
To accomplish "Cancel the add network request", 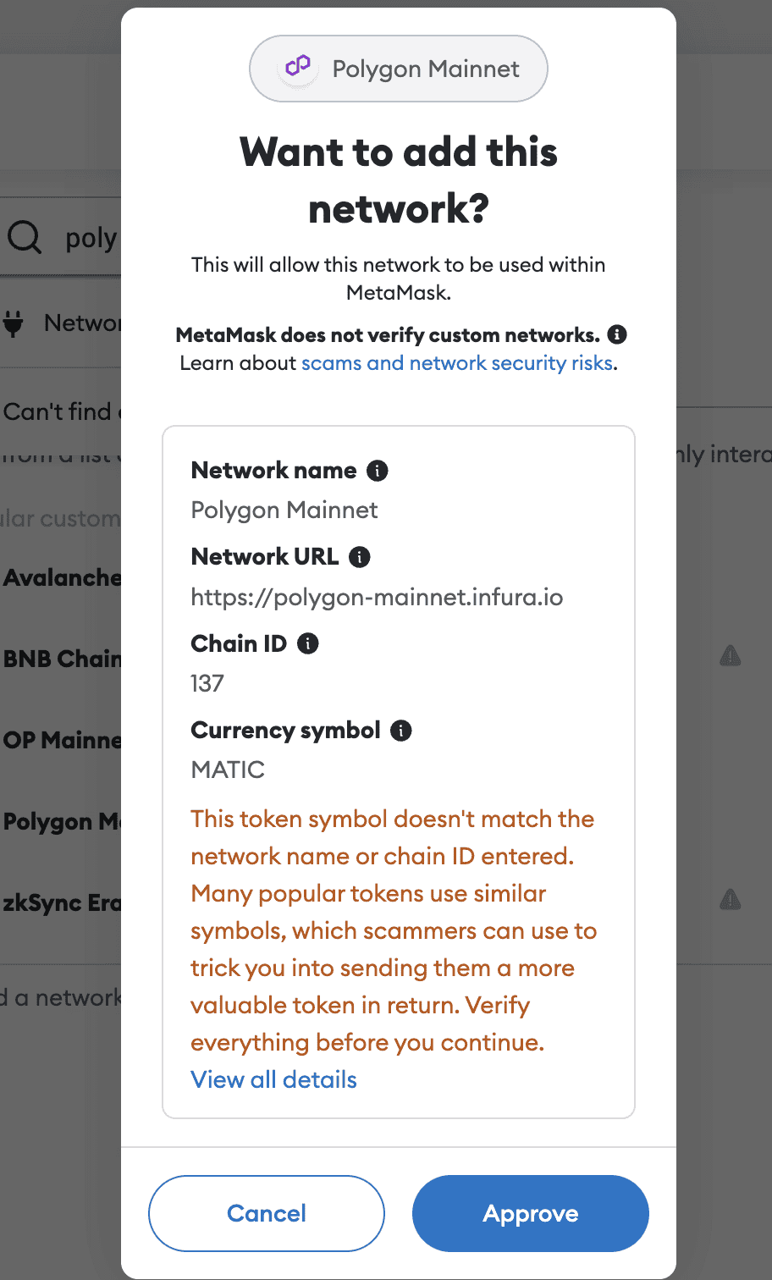I will [x=267, y=1213].
